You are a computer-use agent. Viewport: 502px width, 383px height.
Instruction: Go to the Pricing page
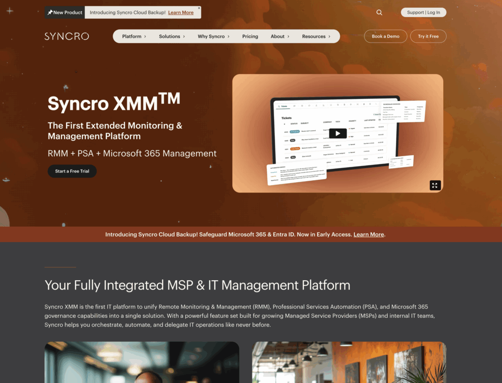coord(250,36)
